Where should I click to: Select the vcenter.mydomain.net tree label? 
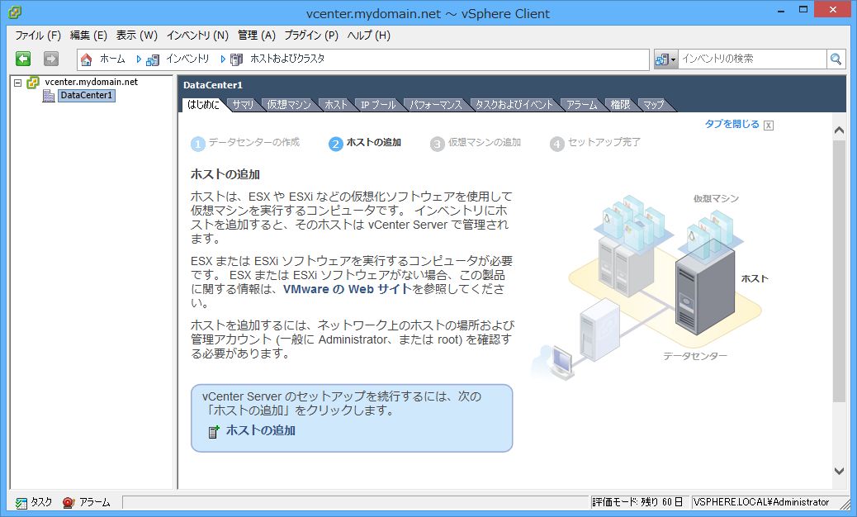[x=92, y=82]
